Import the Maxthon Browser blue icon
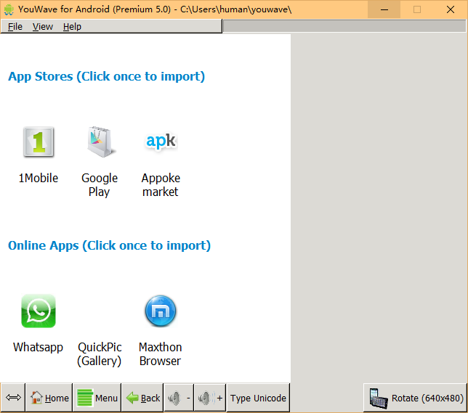The width and height of the screenshot is (468, 413). click(x=161, y=311)
